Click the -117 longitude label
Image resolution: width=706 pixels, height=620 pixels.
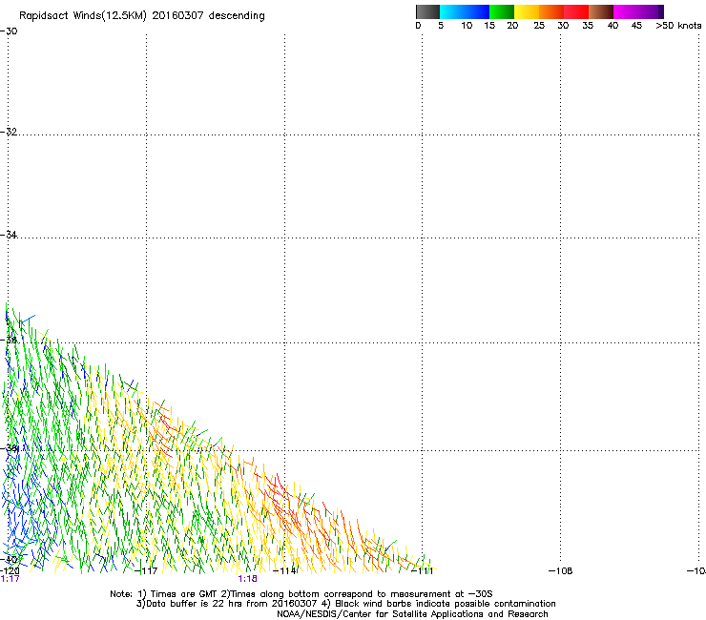[x=146, y=571]
